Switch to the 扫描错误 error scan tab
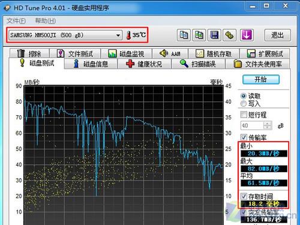300x225 pixels. [x=198, y=64]
